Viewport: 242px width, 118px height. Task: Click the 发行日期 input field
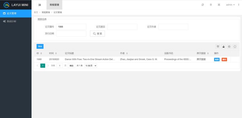[71, 33]
